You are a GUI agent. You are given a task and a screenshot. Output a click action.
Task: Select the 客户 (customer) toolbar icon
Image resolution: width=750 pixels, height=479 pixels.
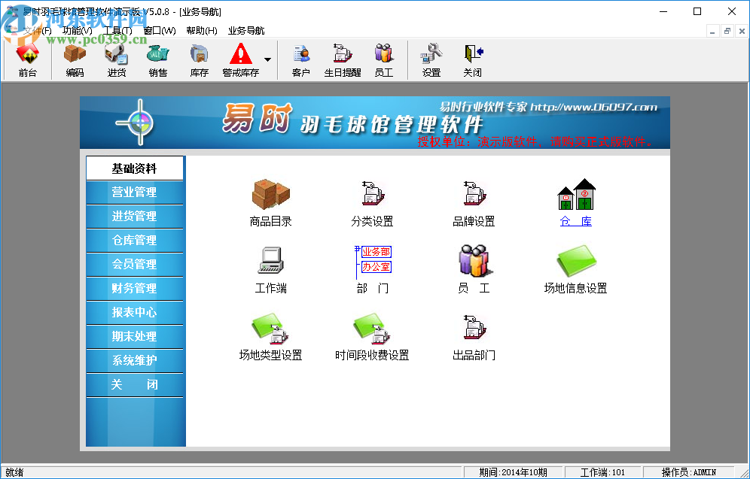point(300,59)
